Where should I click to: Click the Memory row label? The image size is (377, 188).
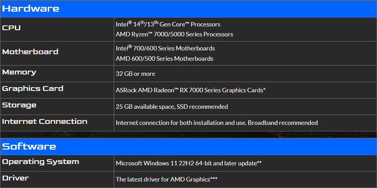click(x=19, y=72)
